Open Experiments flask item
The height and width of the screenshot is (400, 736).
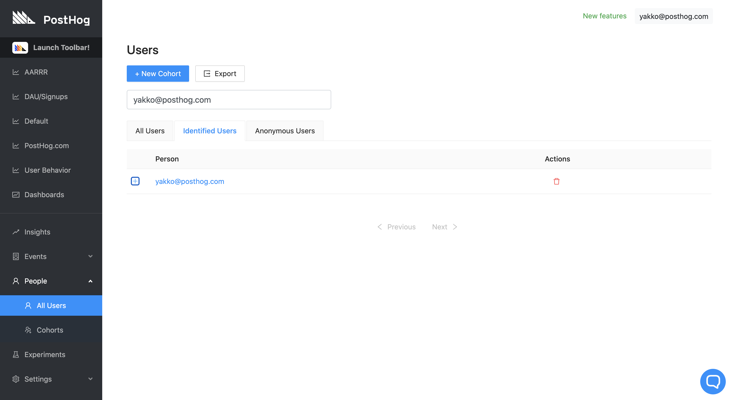coord(44,355)
